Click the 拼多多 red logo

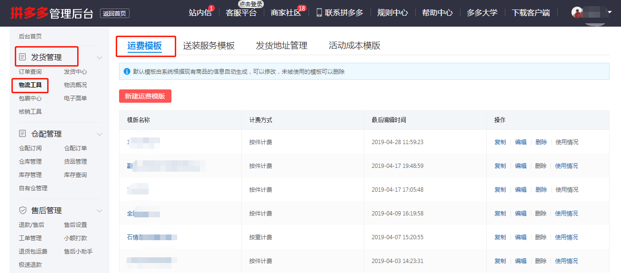[x=30, y=13]
